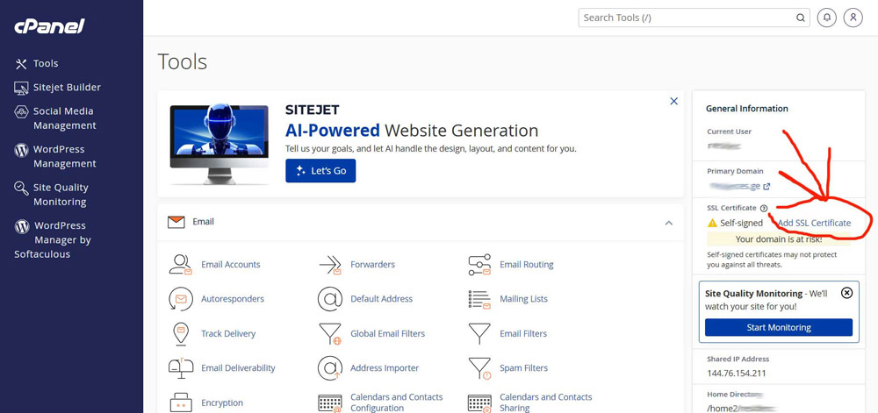The width and height of the screenshot is (878, 413).
Task: Select Tools in the sidebar menu
Action: (46, 64)
